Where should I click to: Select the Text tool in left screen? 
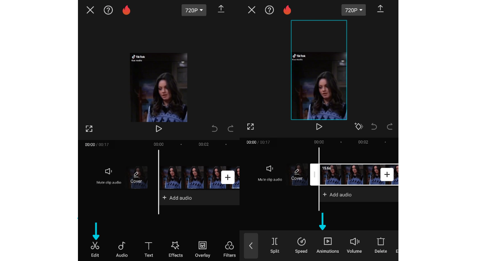click(x=148, y=249)
